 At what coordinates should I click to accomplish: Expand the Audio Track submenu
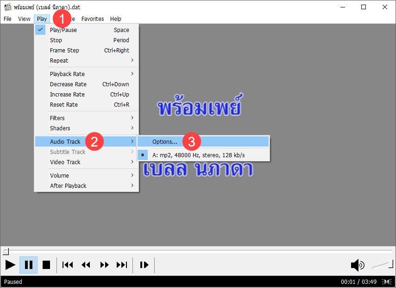(x=86, y=141)
